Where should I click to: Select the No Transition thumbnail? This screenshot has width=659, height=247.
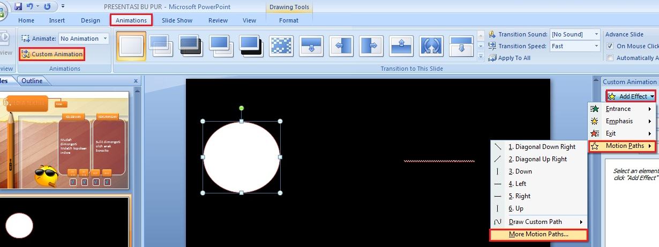(x=131, y=46)
